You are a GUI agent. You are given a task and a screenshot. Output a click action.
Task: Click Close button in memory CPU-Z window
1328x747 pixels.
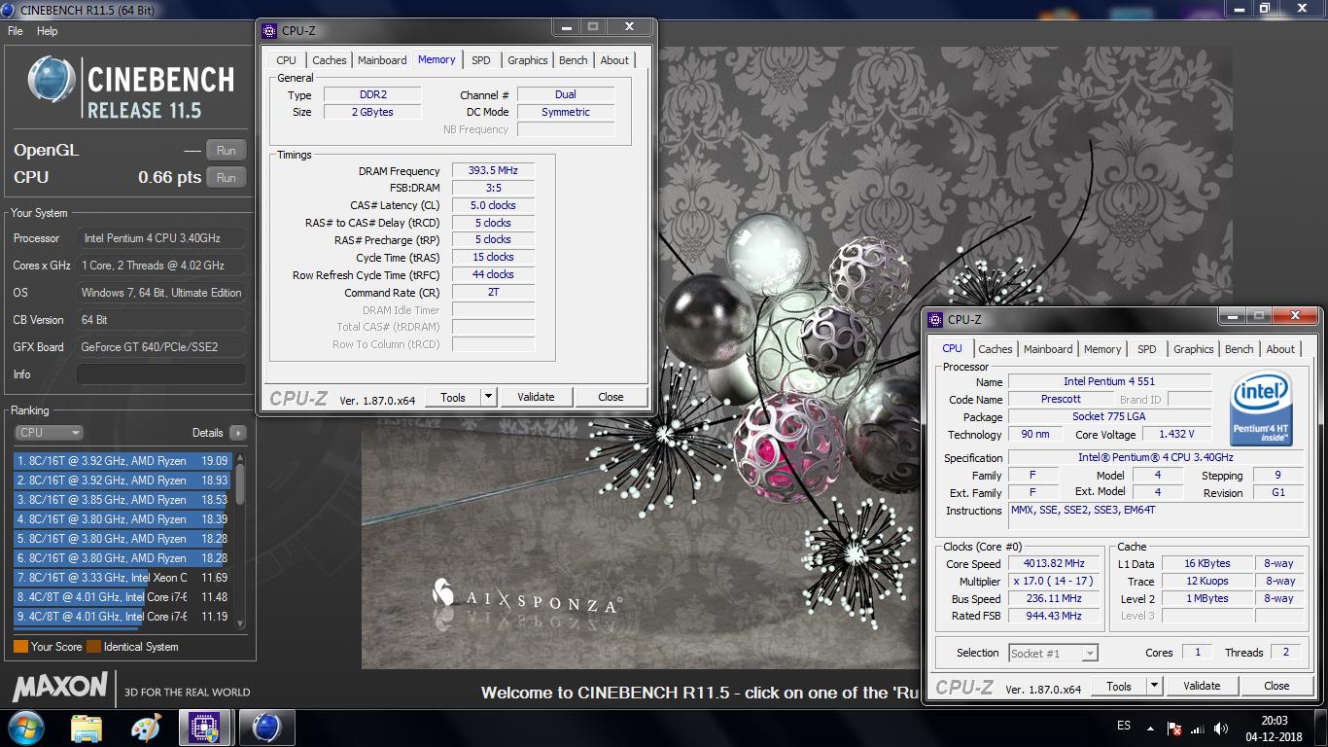[611, 397]
